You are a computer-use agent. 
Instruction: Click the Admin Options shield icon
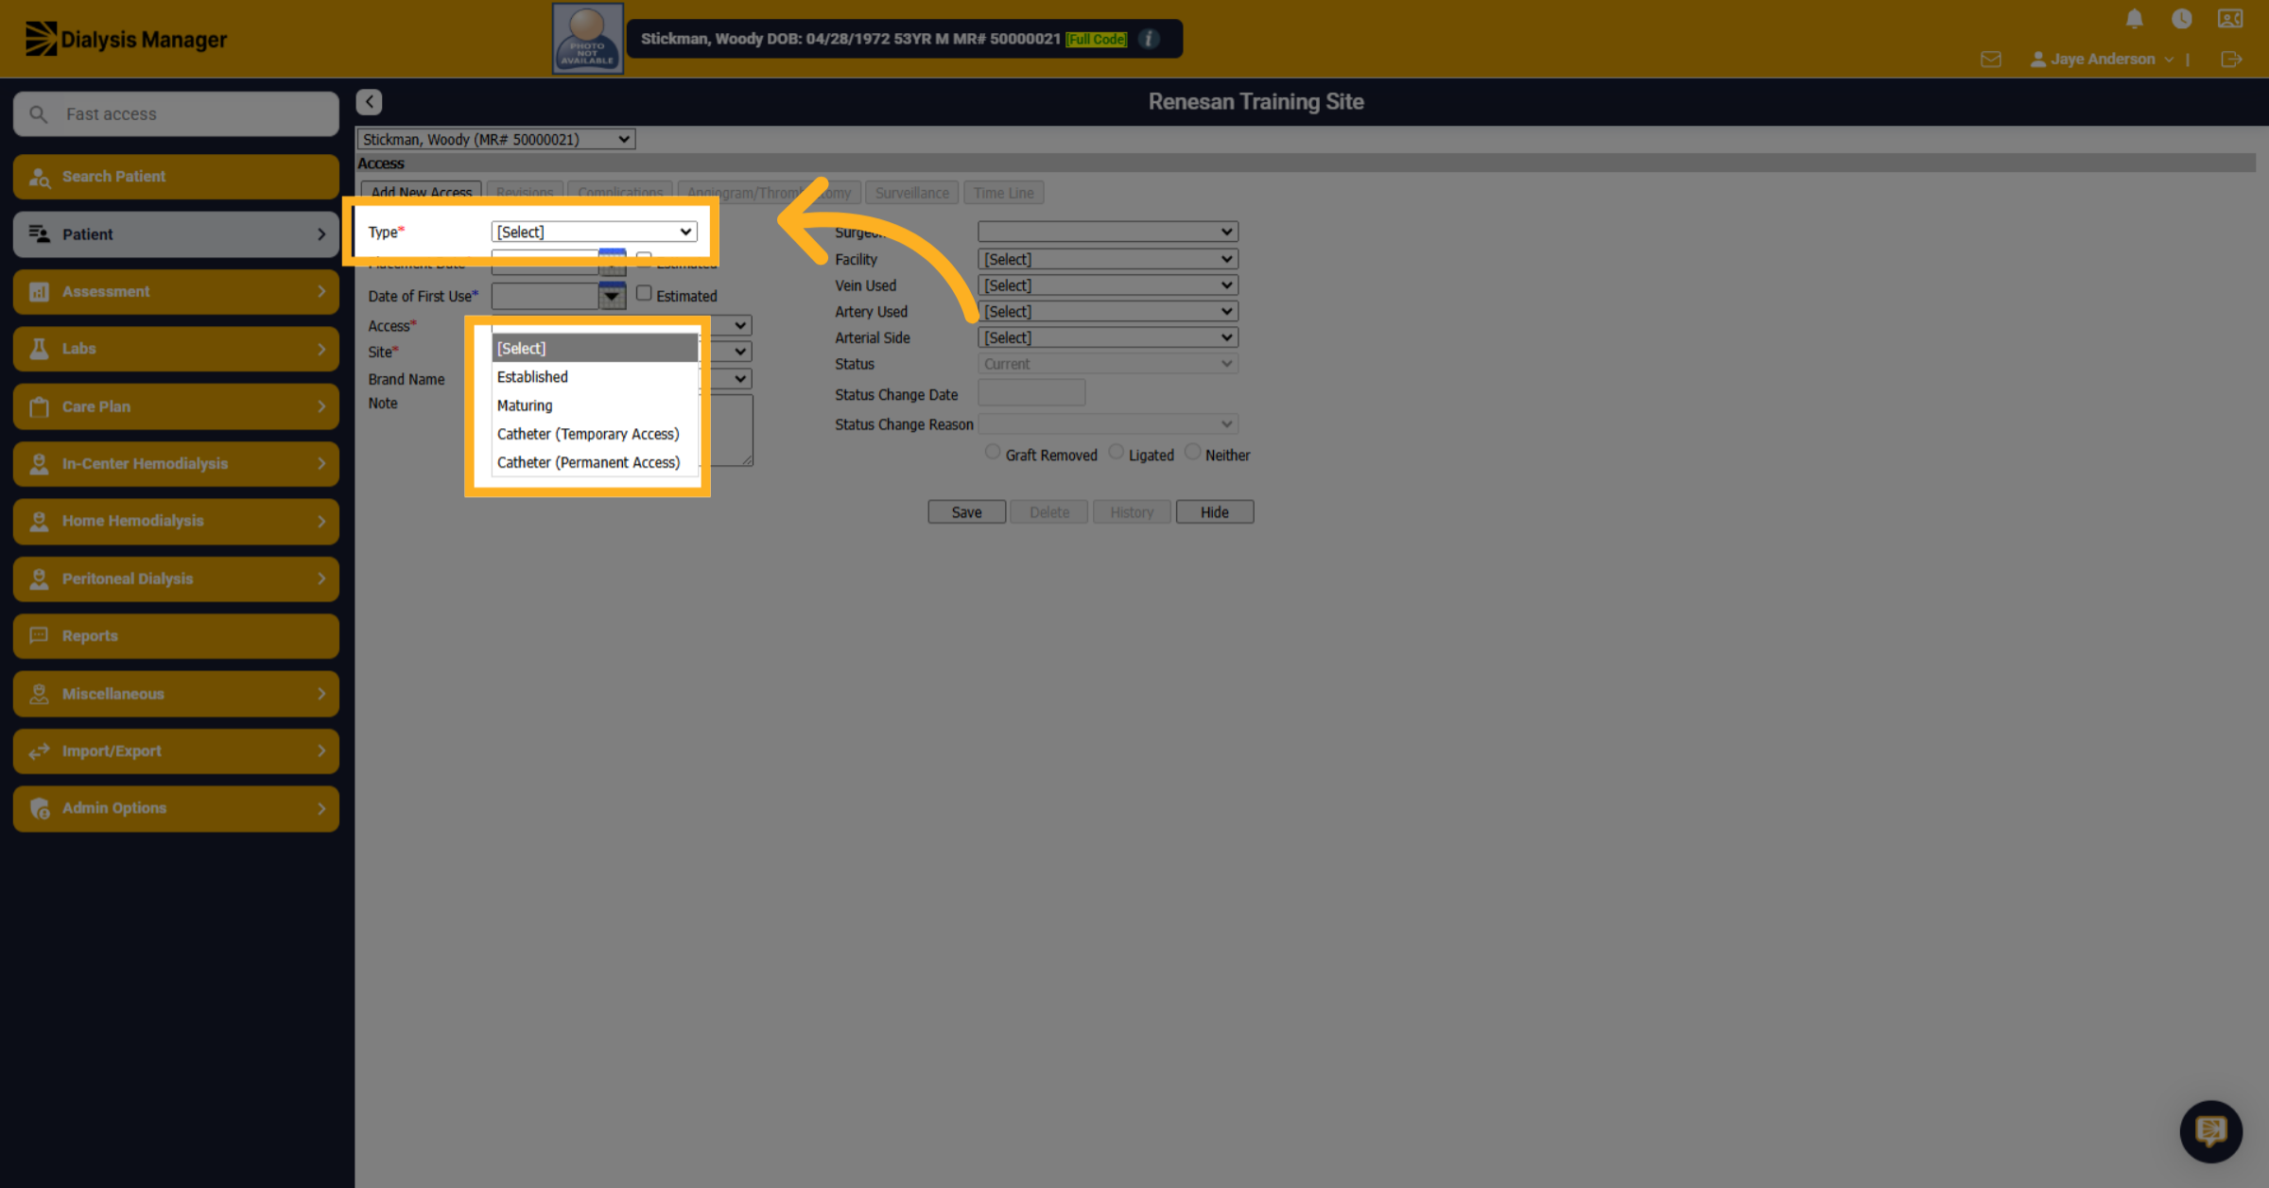tap(39, 808)
